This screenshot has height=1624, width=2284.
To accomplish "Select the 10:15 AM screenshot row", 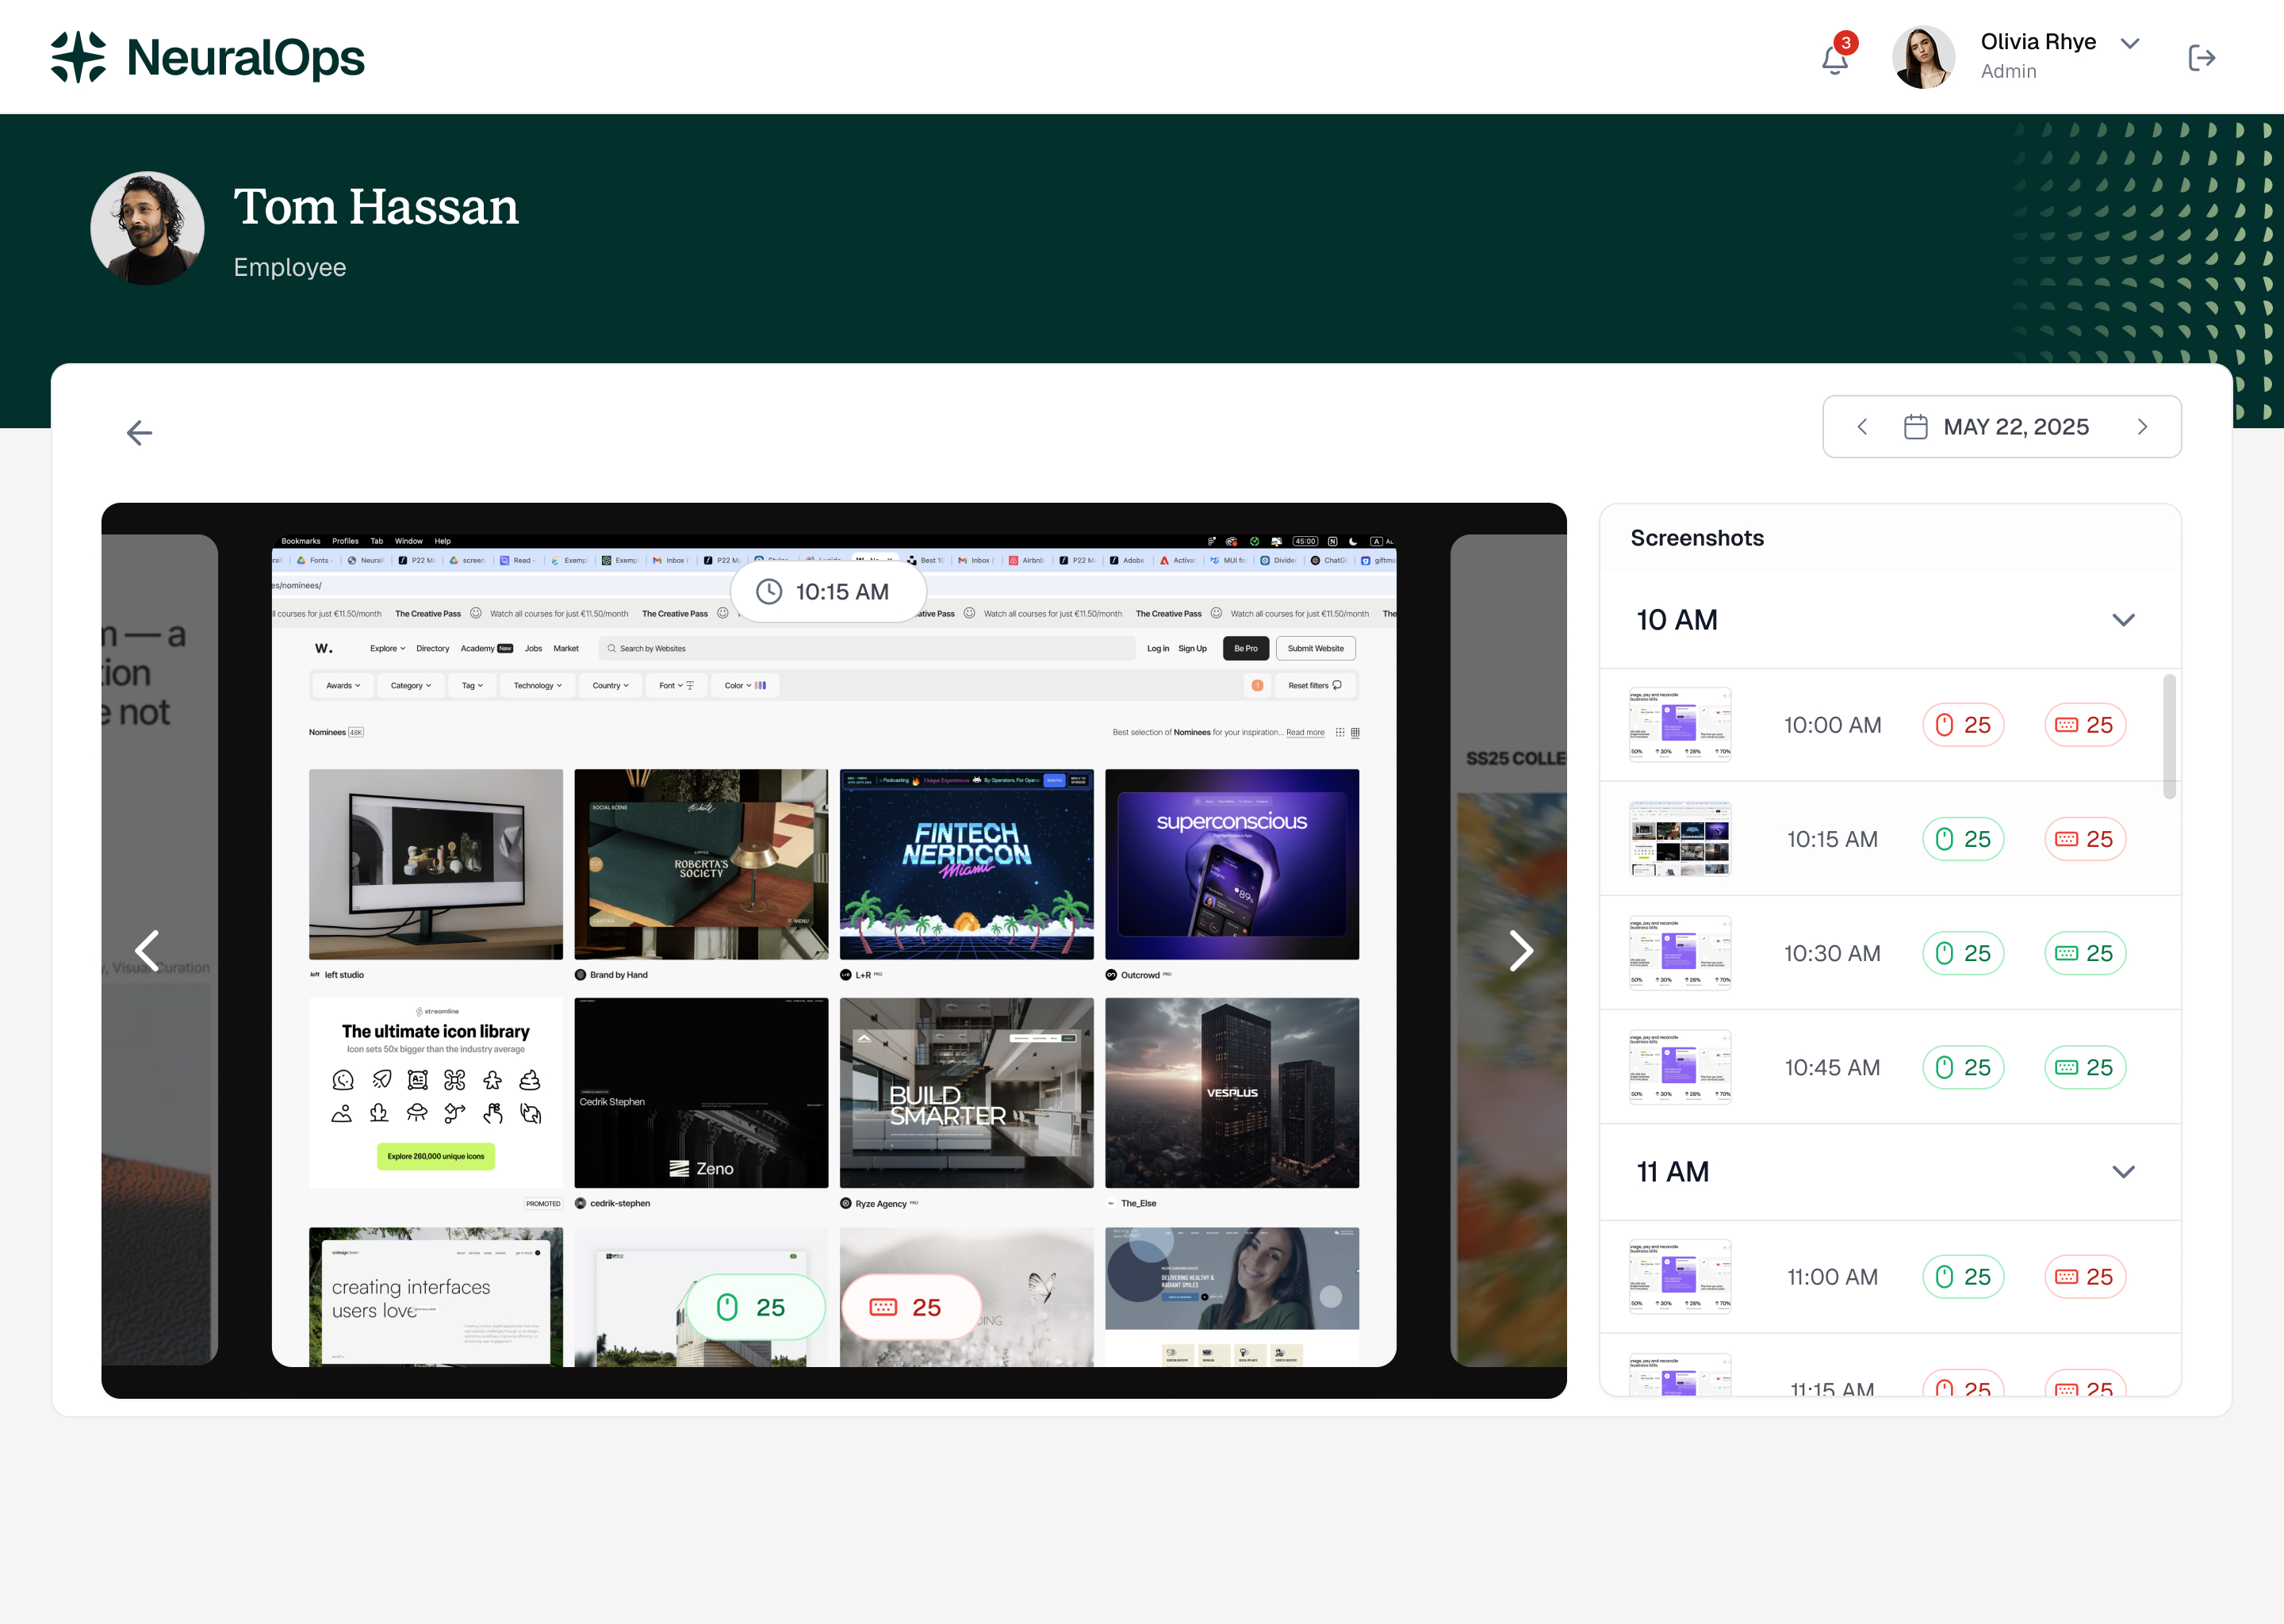I will click(x=1831, y=839).
